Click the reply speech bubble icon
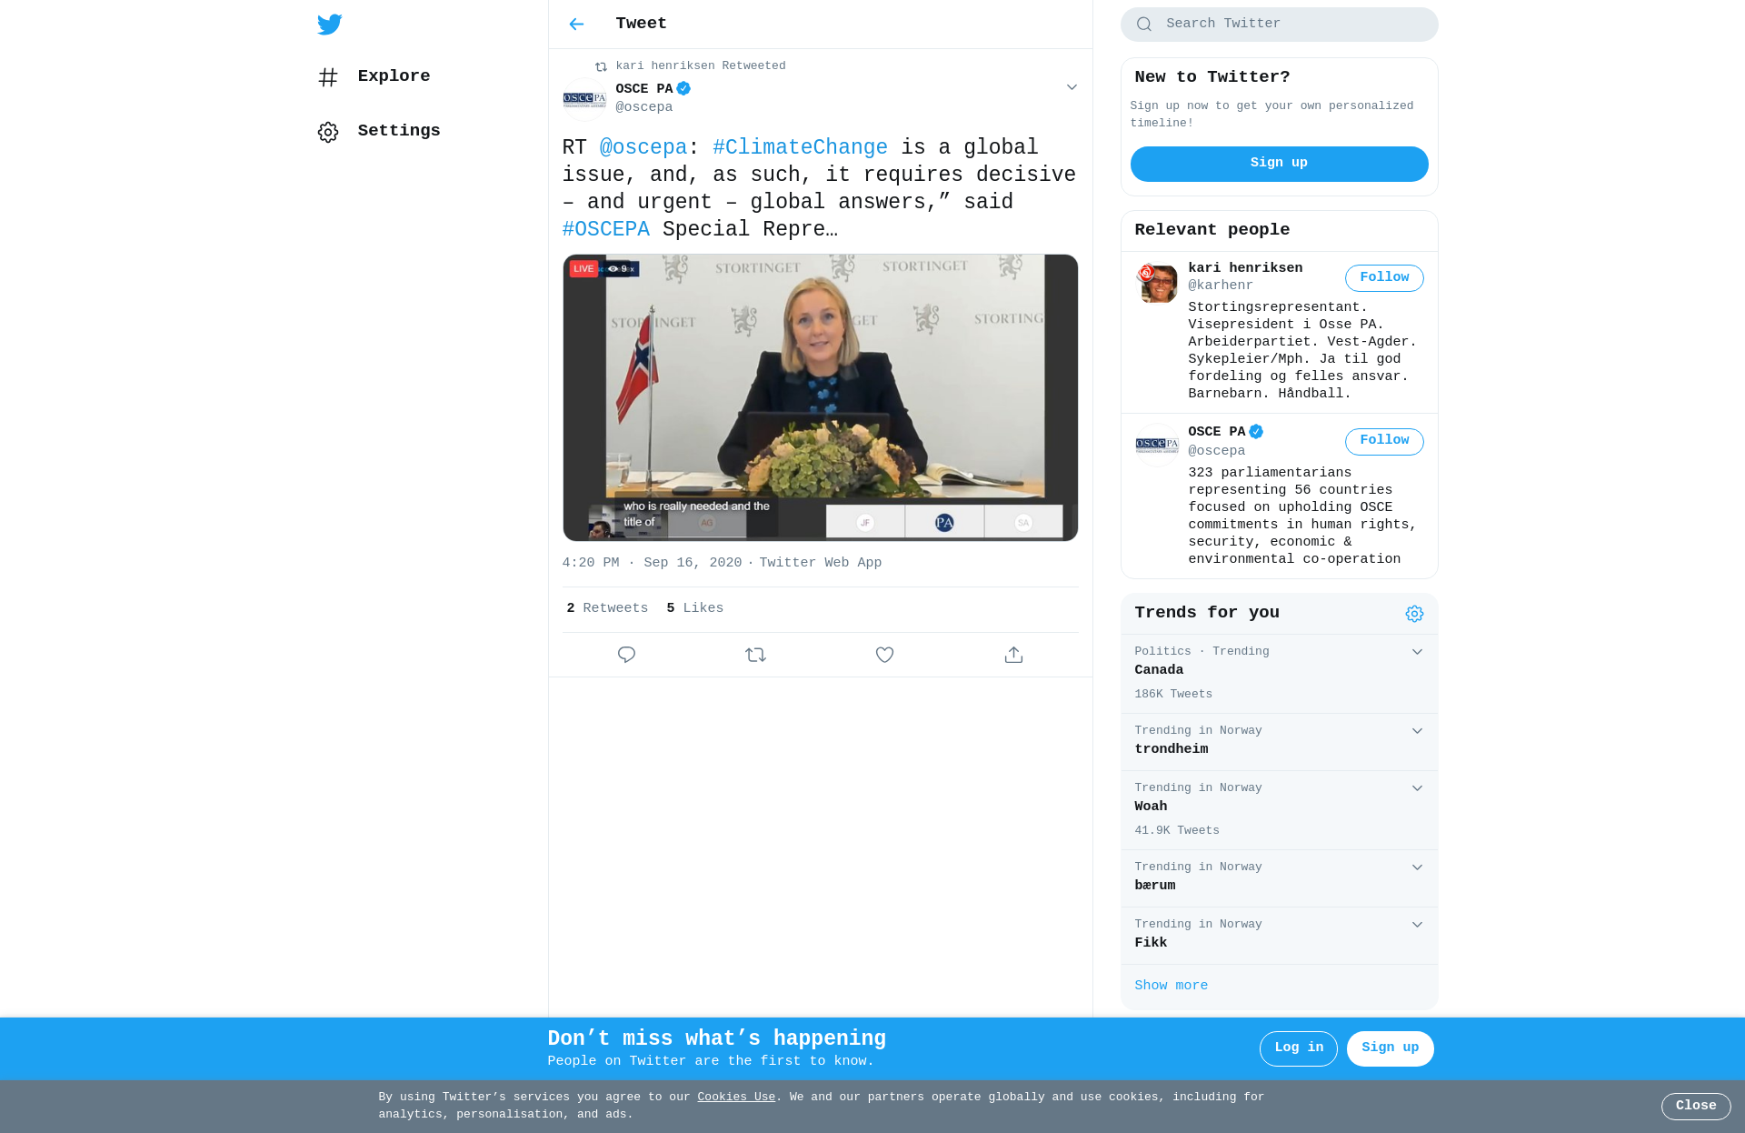 tap(626, 655)
